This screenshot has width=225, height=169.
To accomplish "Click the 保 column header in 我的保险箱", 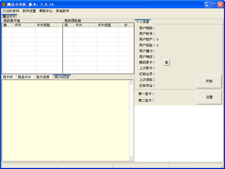I will click(68, 25).
